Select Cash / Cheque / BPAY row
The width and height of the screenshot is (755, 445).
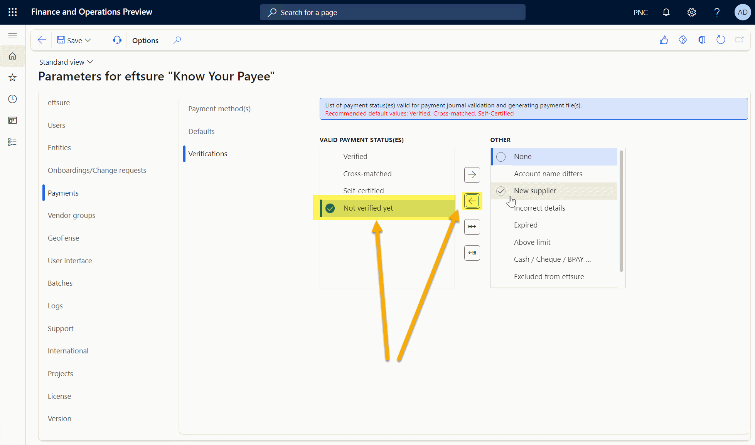coord(554,259)
